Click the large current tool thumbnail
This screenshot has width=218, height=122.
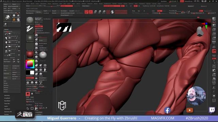7,18
